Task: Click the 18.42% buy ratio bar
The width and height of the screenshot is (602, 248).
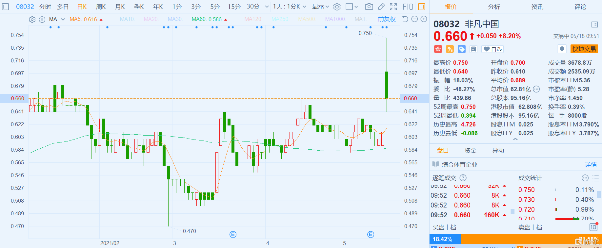Action: (x=445, y=239)
